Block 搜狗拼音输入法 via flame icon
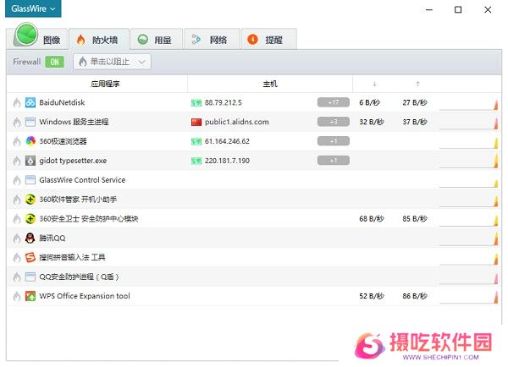Image resolution: width=508 pixels, height=367 pixels. (17, 258)
